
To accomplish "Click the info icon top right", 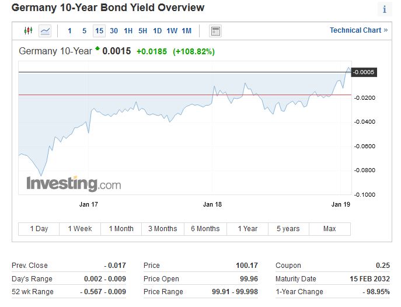I will click(x=384, y=9).
